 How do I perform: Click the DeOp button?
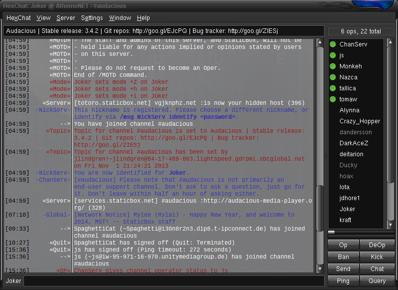[377, 245]
